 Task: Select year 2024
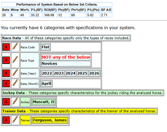coord(70,73)
